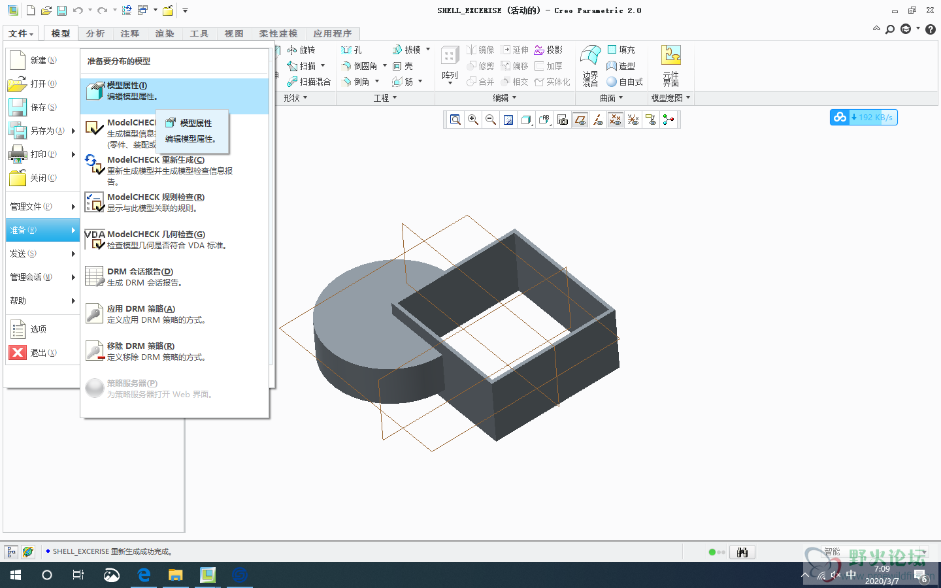Click the find binoculars icon in status bar
This screenshot has height=588, width=941.
pos(742,552)
